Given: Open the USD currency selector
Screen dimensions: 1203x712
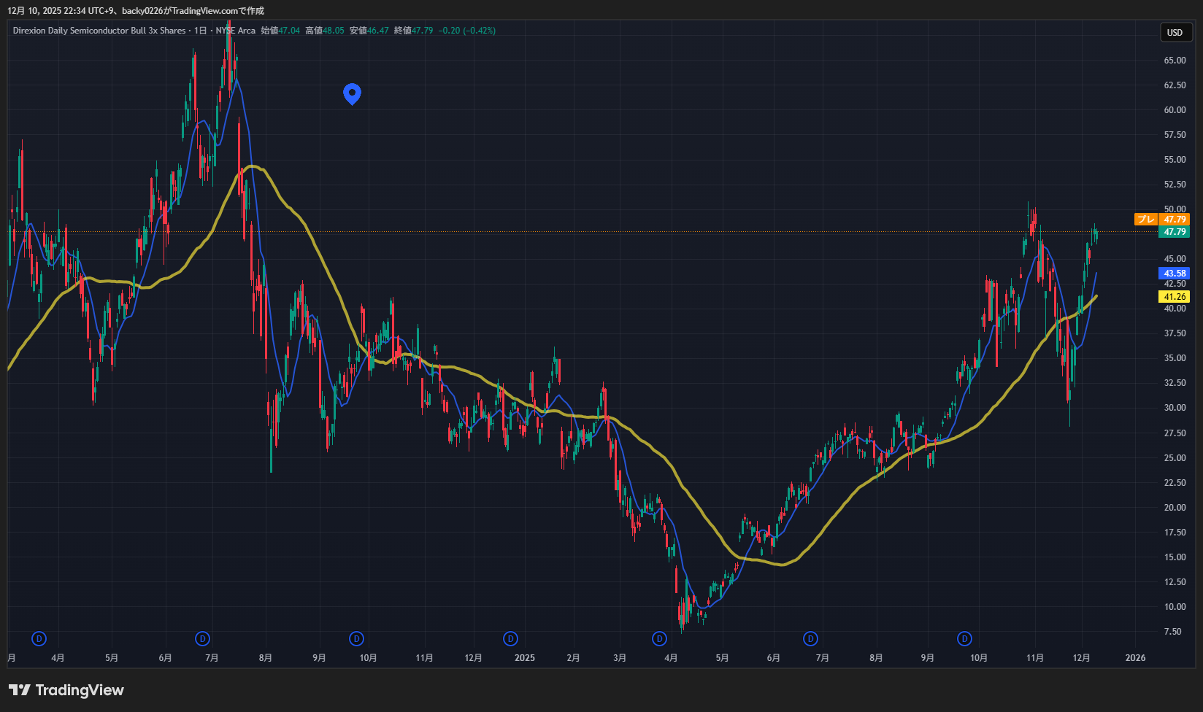Looking at the screenshot, I should [1175, 32].
